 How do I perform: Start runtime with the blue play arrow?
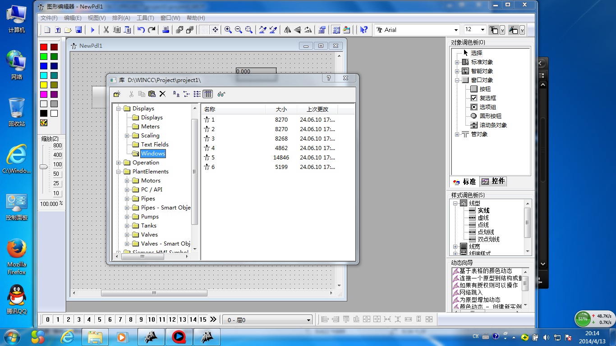pos(92,30)
